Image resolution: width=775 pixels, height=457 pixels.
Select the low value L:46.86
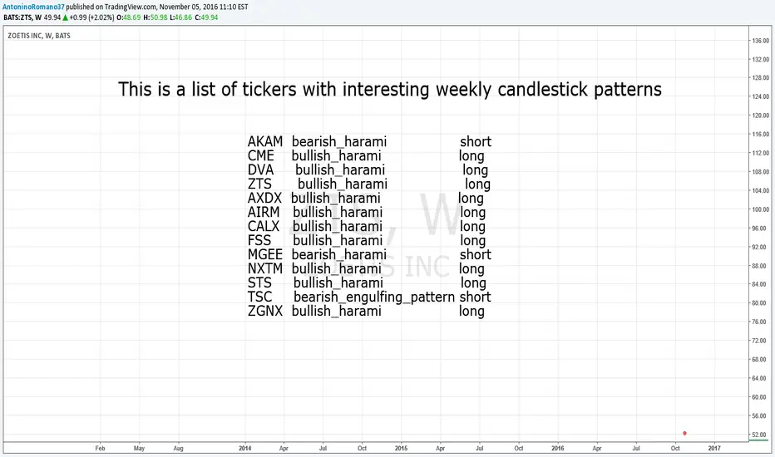coord(181,17)
